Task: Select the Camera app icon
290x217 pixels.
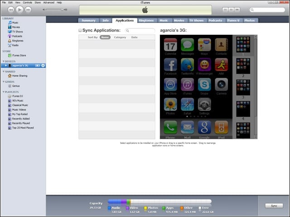Action: (x=222, y=85)
